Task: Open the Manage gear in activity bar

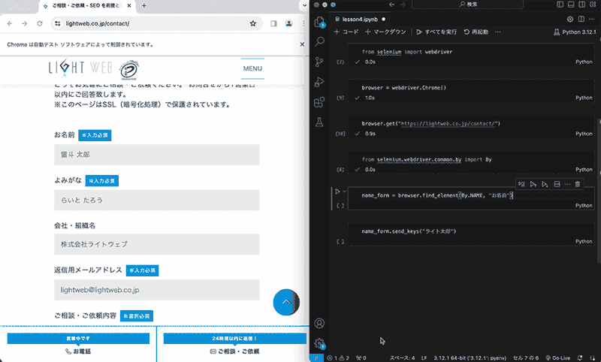Action: point(319,343)
